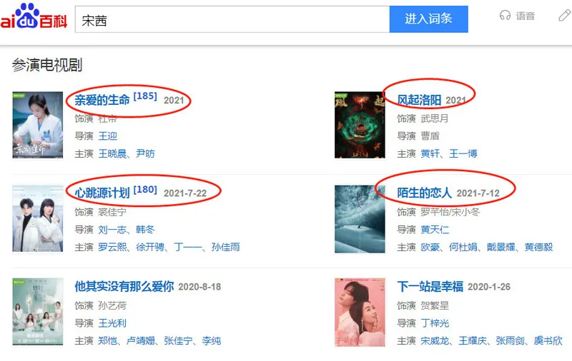572x361 pixels.
Task: Click the pencil edit icon
Action: click(565, 16)
